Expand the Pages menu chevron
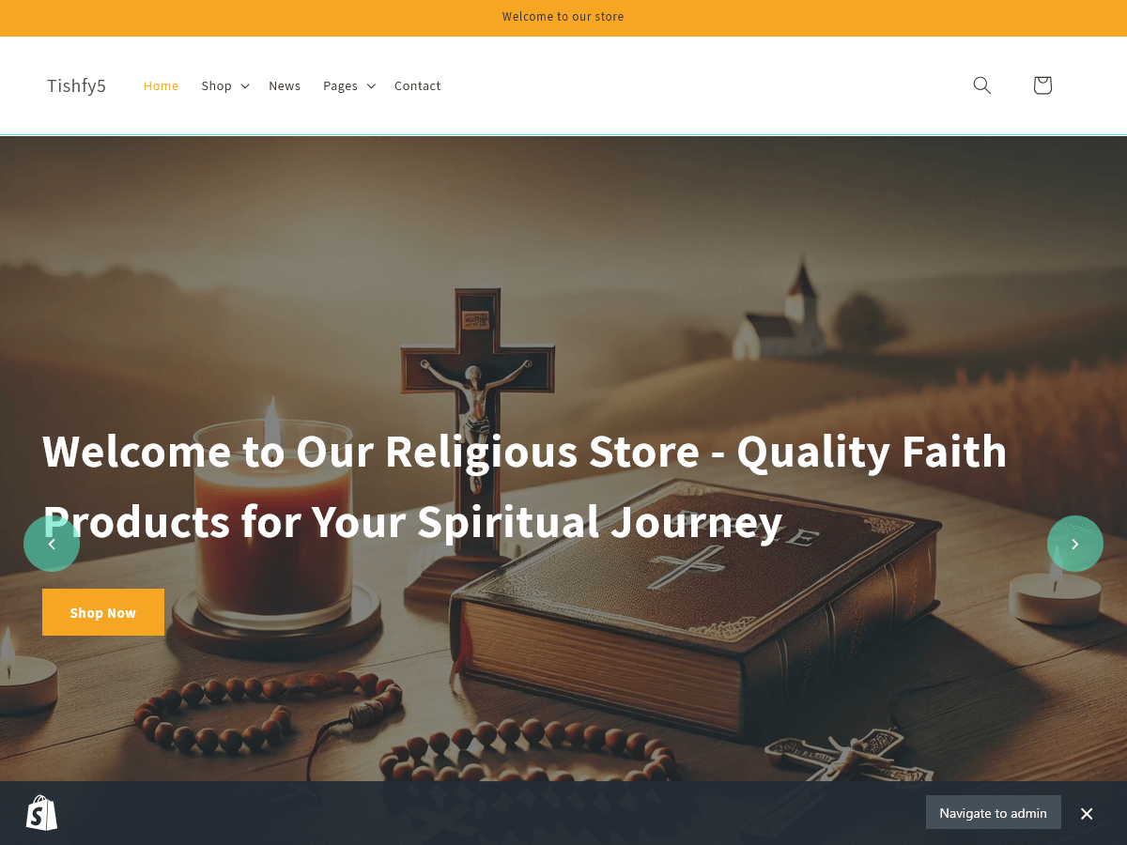The width and height of the screenshot is (1127, 845). coord(371,85)
